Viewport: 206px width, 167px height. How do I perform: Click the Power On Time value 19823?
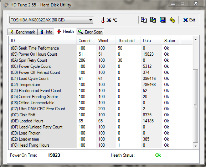[x=54, y=155]
